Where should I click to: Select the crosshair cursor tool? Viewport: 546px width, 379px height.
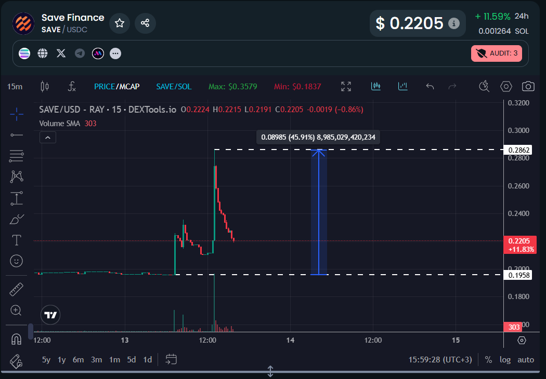tap(17, 114)
